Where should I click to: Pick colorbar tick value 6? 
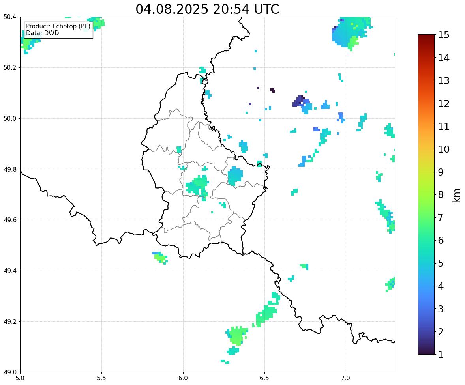coord(441,240)
